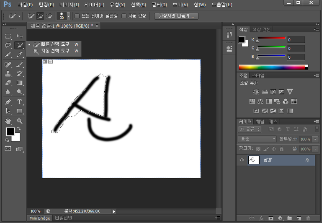Viewport: 322px width, 223px height.
Task: Open the tool preset picker arrow
Action: [x=19, y=16]
